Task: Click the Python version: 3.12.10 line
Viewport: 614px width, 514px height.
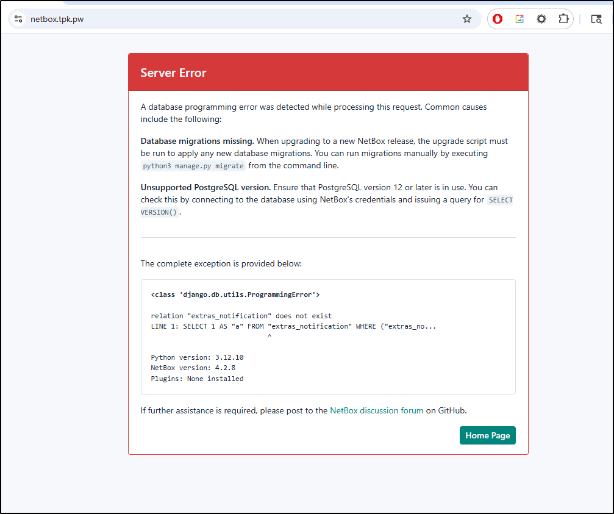Action: click(197, 357)
